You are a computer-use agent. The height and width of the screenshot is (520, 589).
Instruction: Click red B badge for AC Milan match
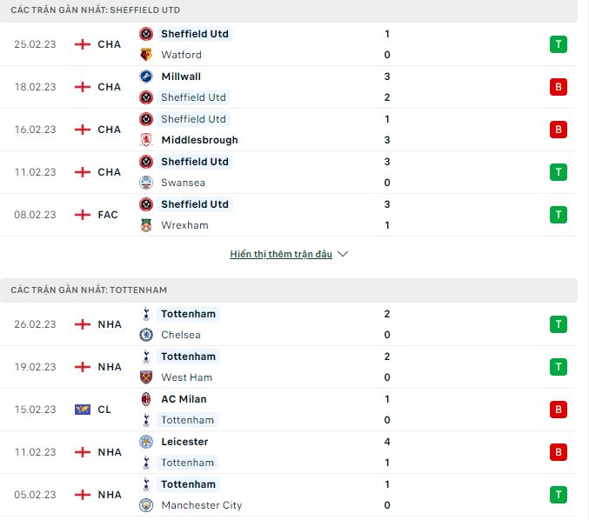(x=559, y=410)
